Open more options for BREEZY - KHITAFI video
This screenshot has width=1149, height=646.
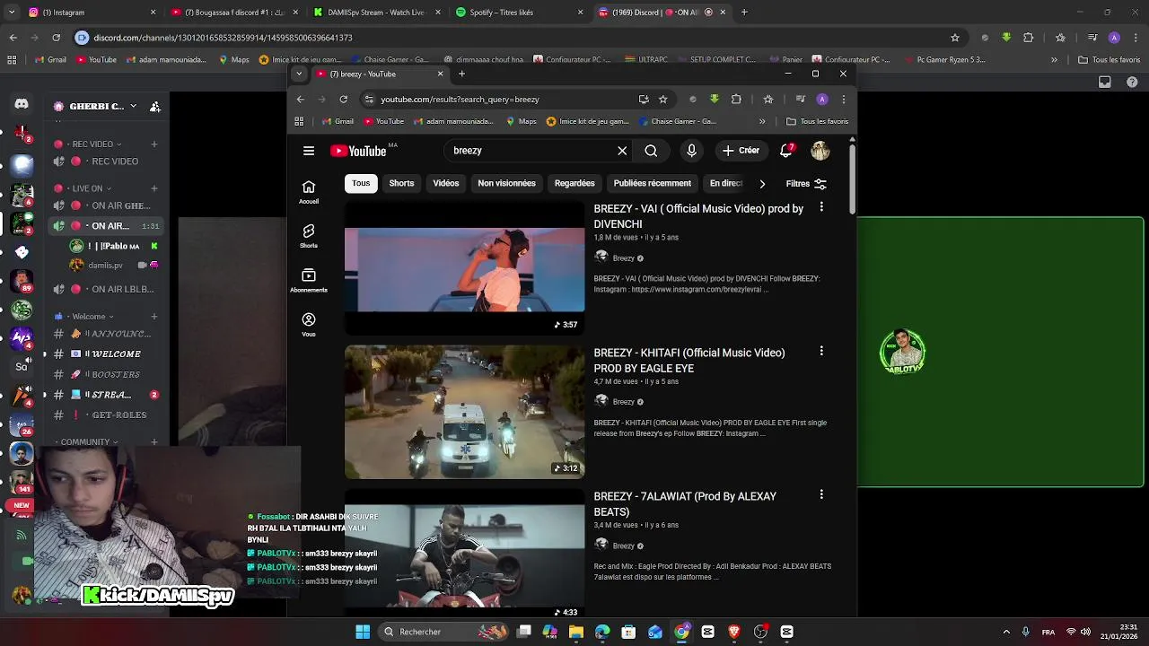821,351
